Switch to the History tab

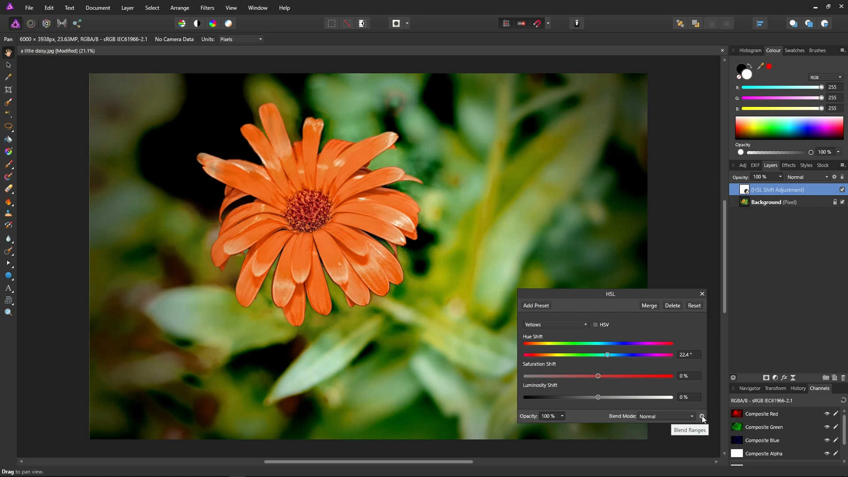798,388
